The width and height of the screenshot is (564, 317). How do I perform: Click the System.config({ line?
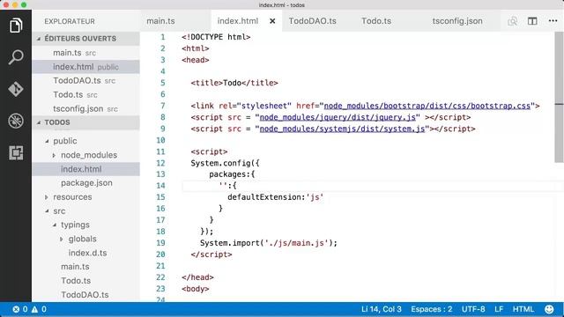coord(226,163)
